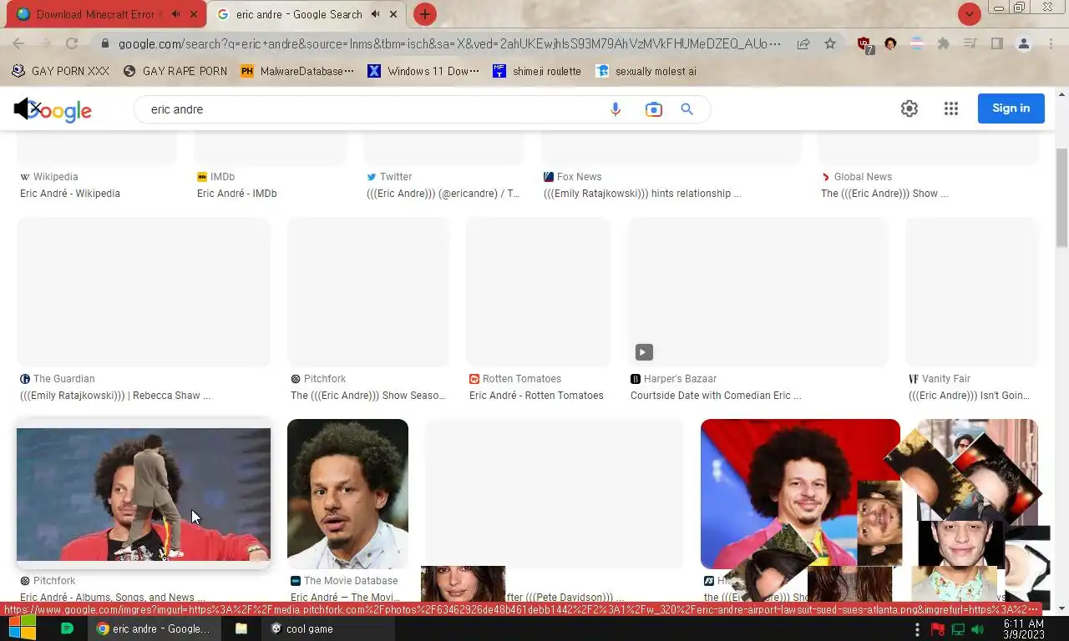Go back with the browser back arrow
The height and width of the screenshot is (641, 1069).
click(x=18, y=43)
